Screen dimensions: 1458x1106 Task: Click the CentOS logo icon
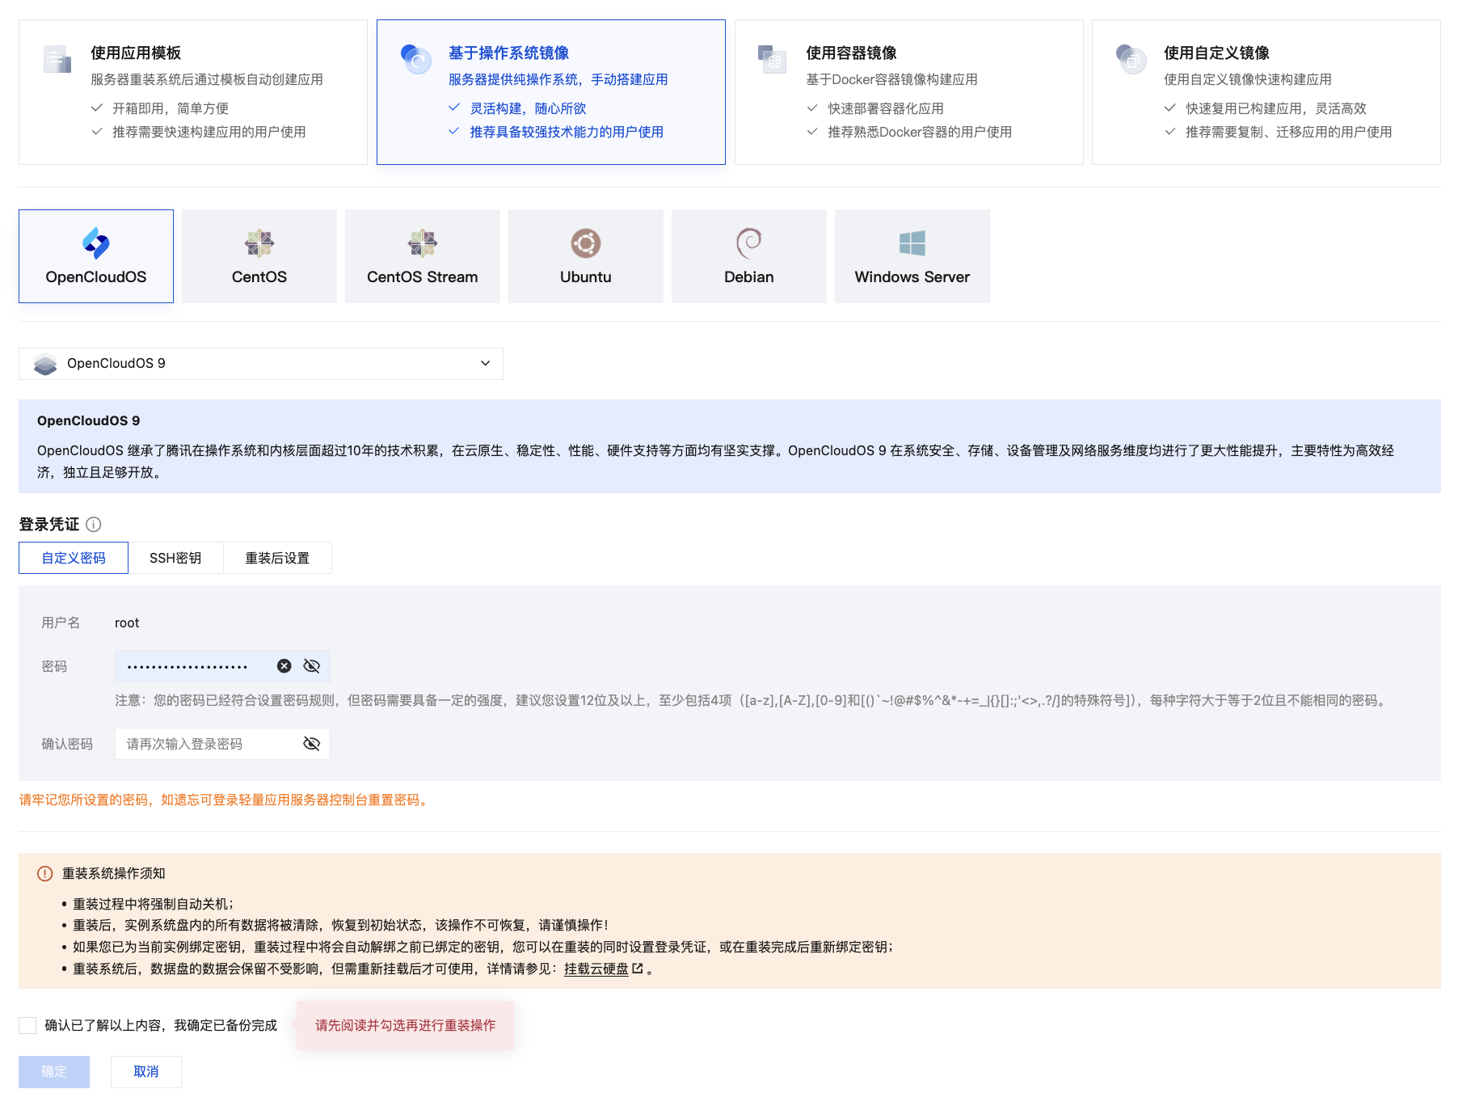click(x=259, y=243)
